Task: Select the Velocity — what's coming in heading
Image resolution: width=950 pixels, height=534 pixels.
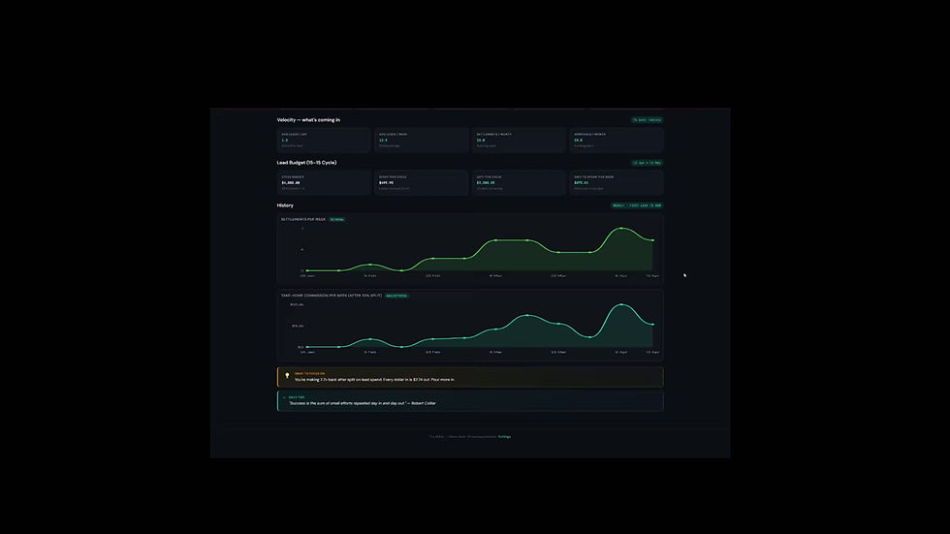Action: point(308,120)
